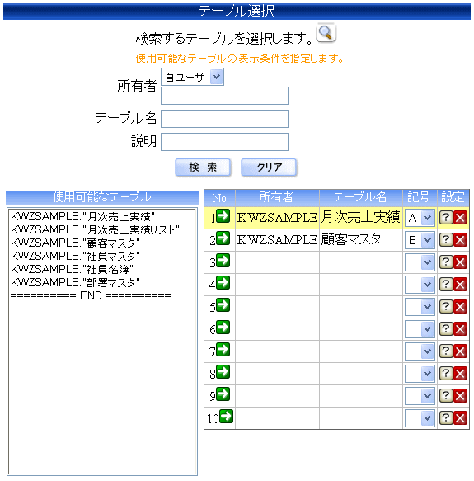Open the 自ユーザ owner dropdown
The image size is (474, 481).
click(192, 77)
